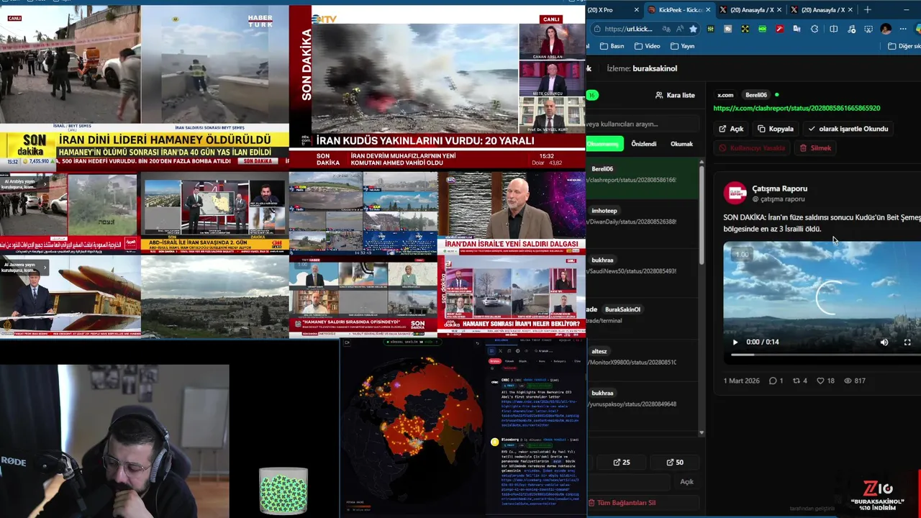
Task: Click the green HOT extension icon
Action: [762, 29]
